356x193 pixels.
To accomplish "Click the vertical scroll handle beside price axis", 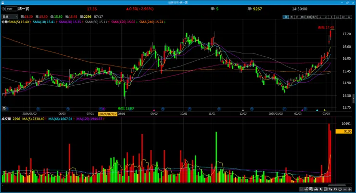I will pos(354,98).
